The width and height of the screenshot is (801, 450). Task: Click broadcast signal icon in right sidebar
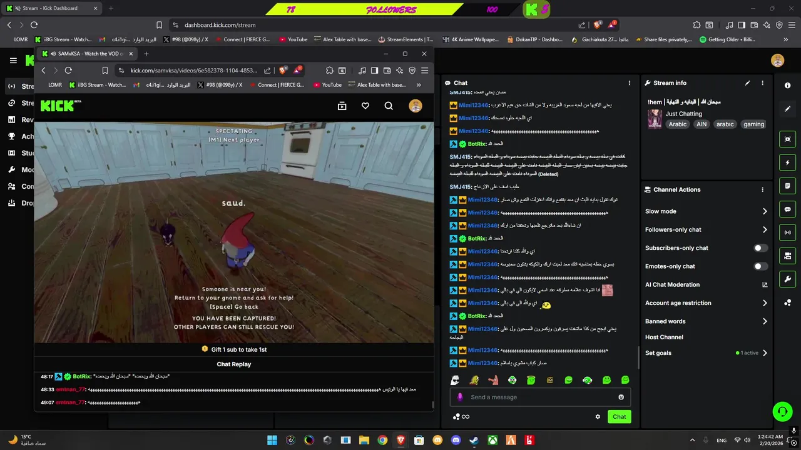pos(787,232)
